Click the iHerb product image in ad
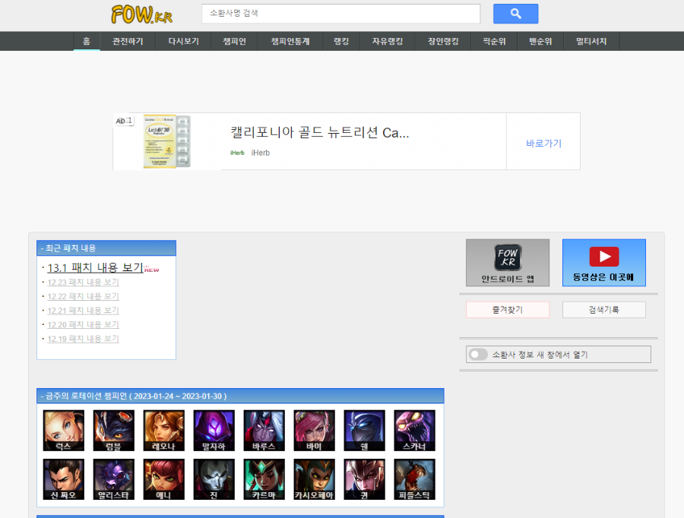This screenshot has width=684, height=518. [167, 141]
